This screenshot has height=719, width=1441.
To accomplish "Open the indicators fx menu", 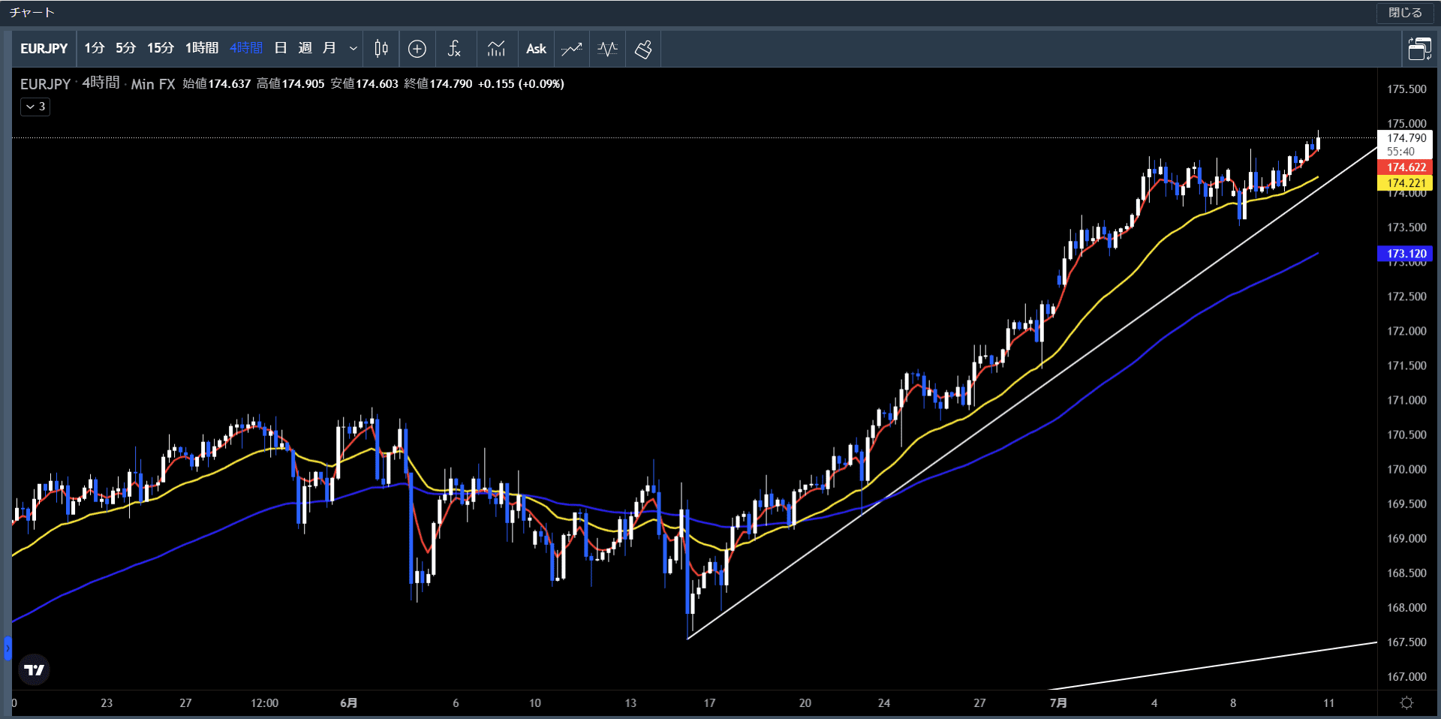I will click(x=454, y=49).
